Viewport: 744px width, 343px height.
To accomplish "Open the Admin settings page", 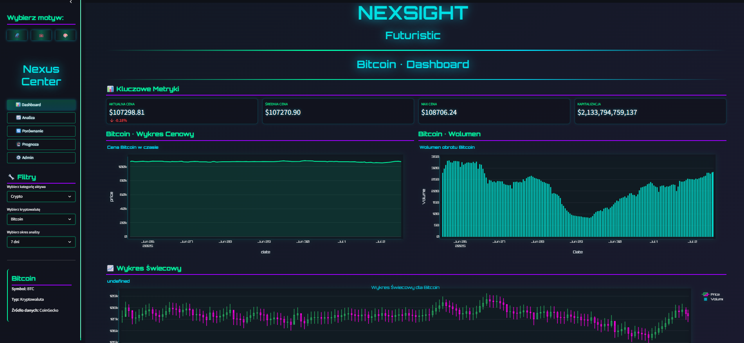I will [41, 158].
